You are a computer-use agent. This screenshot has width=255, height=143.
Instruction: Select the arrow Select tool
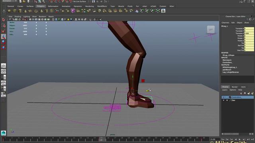coord(4,20)
